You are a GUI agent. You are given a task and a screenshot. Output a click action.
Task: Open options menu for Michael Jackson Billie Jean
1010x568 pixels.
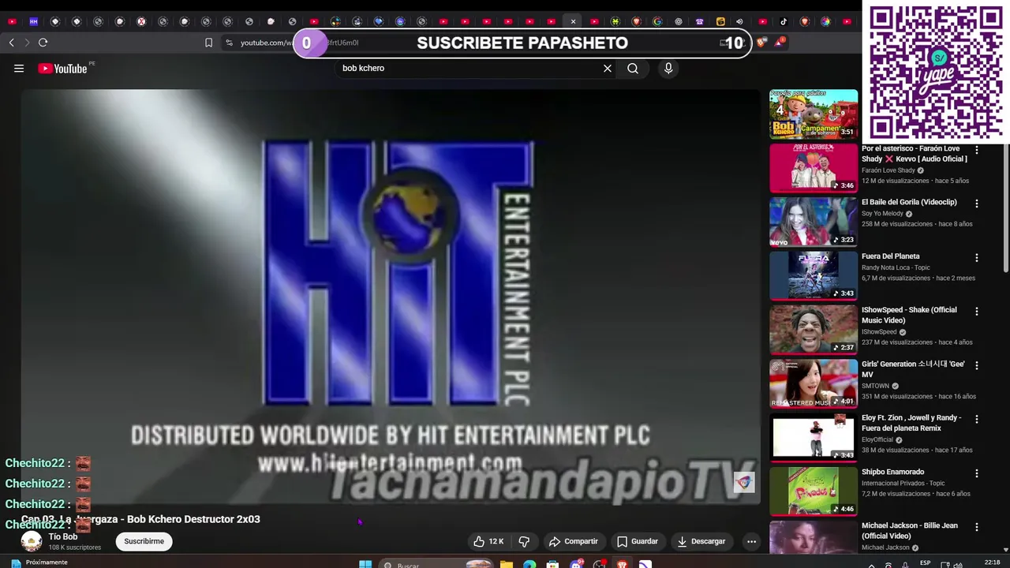click(x=977, y=527)
